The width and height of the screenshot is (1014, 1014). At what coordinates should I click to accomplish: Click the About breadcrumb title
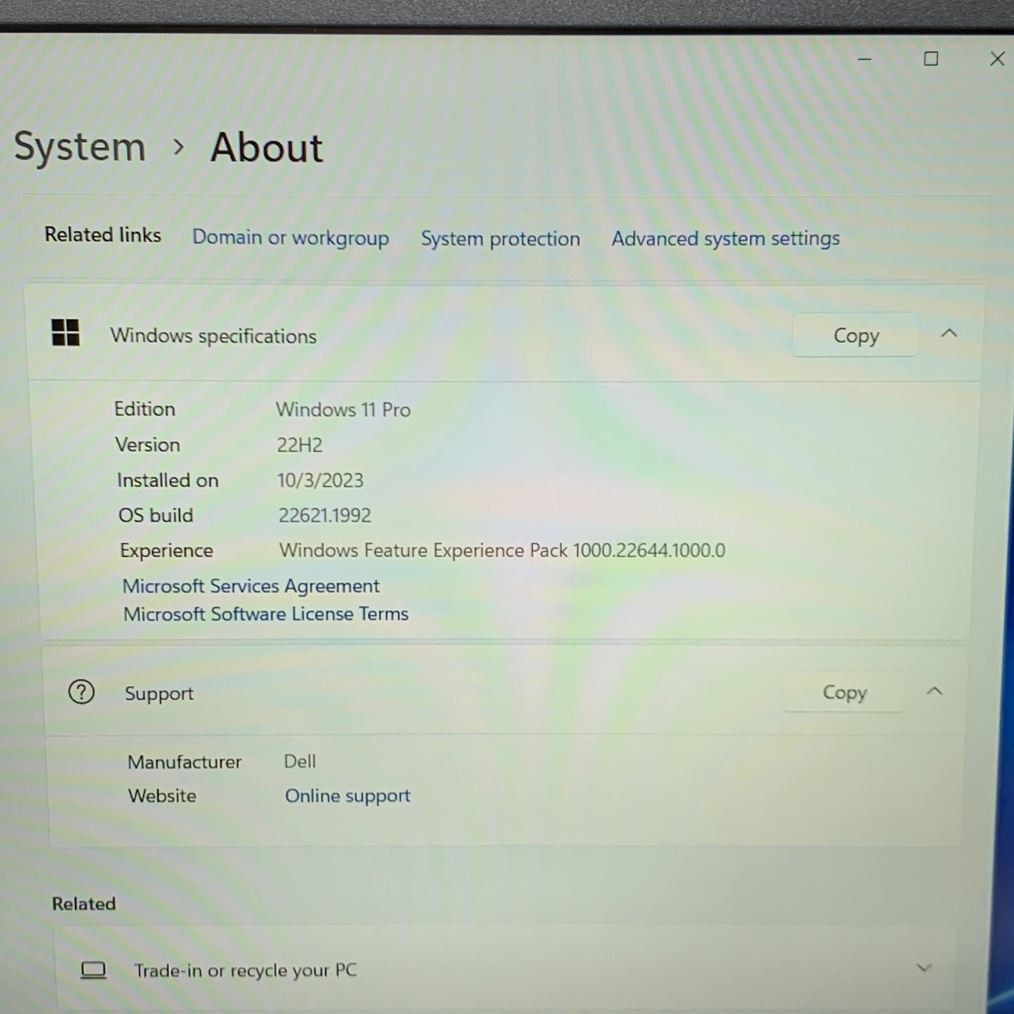point(267,147)
